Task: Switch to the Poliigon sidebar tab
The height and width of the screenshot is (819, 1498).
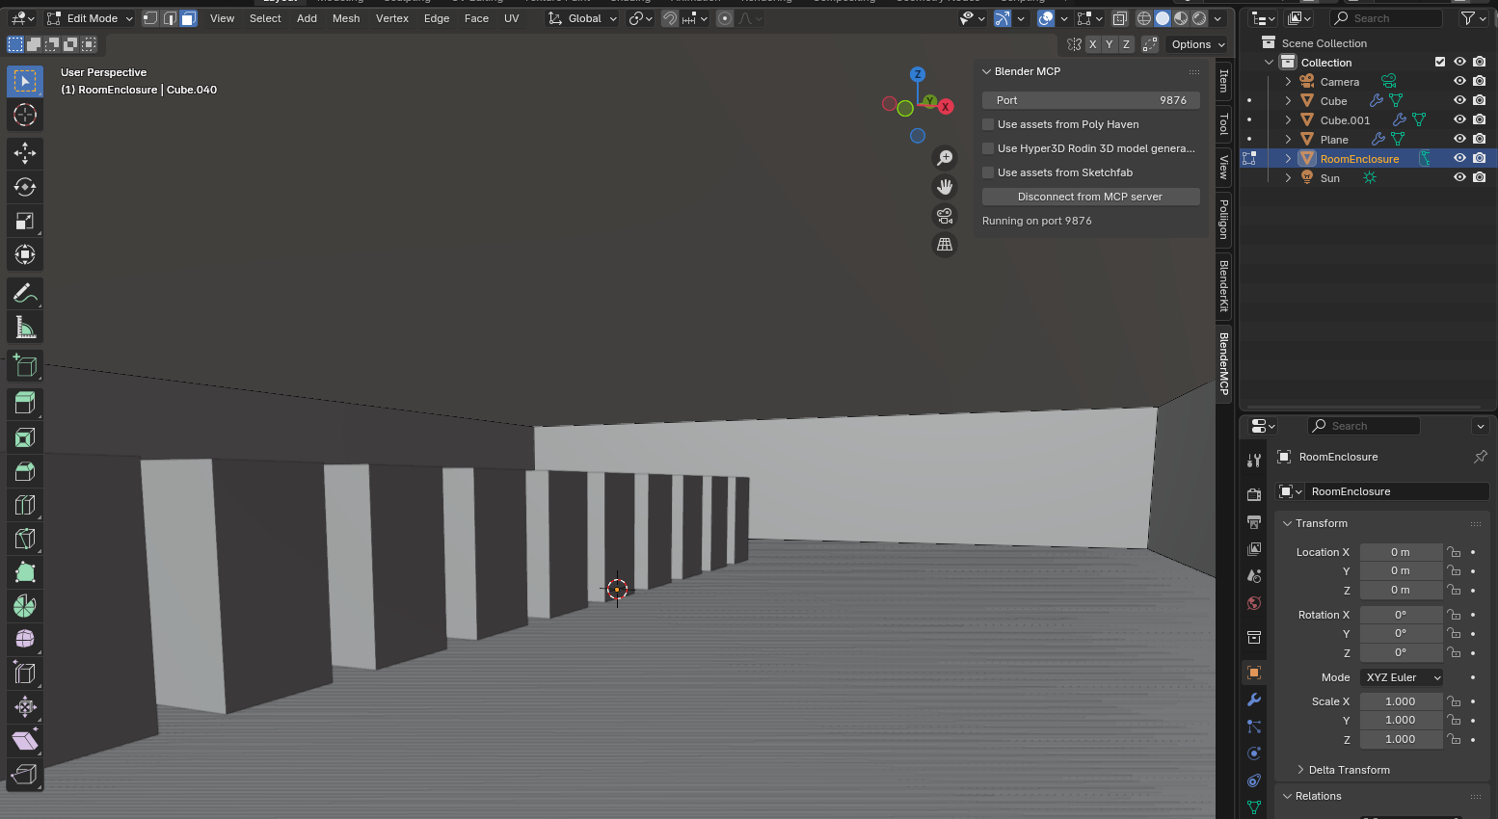Action: (x=1224, y=219)
